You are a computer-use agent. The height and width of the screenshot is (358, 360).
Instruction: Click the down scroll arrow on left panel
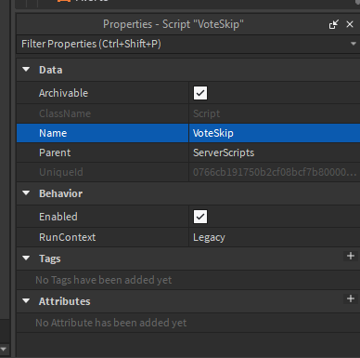[4, 349]
